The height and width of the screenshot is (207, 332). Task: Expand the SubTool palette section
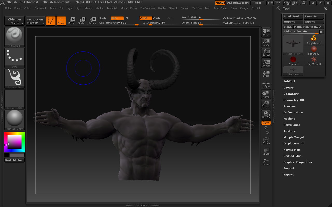[x=289, y=82]
